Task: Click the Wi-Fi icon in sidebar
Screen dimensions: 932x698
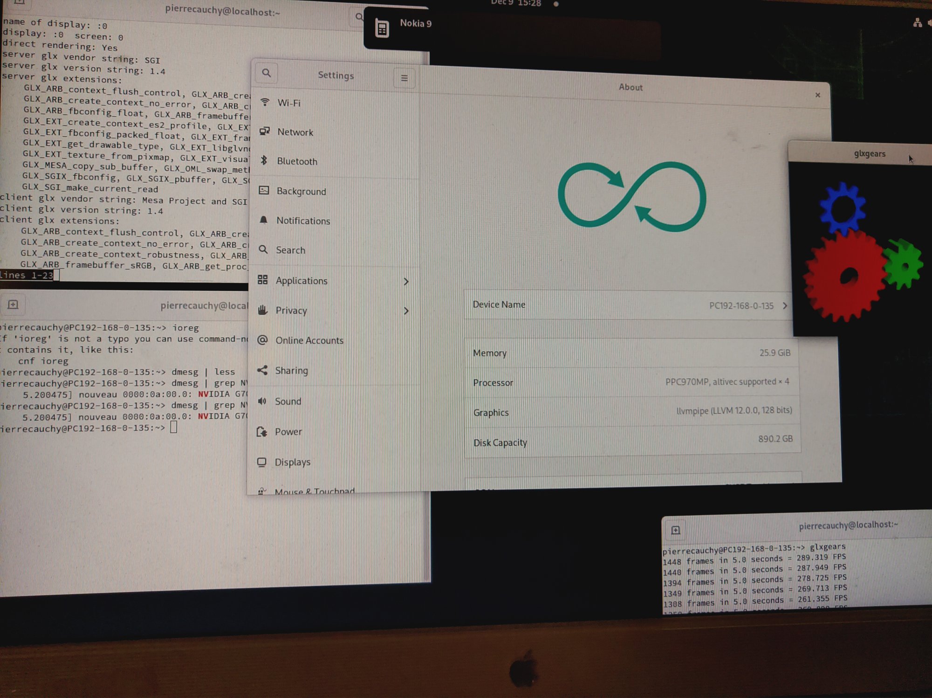Action: 265,102
